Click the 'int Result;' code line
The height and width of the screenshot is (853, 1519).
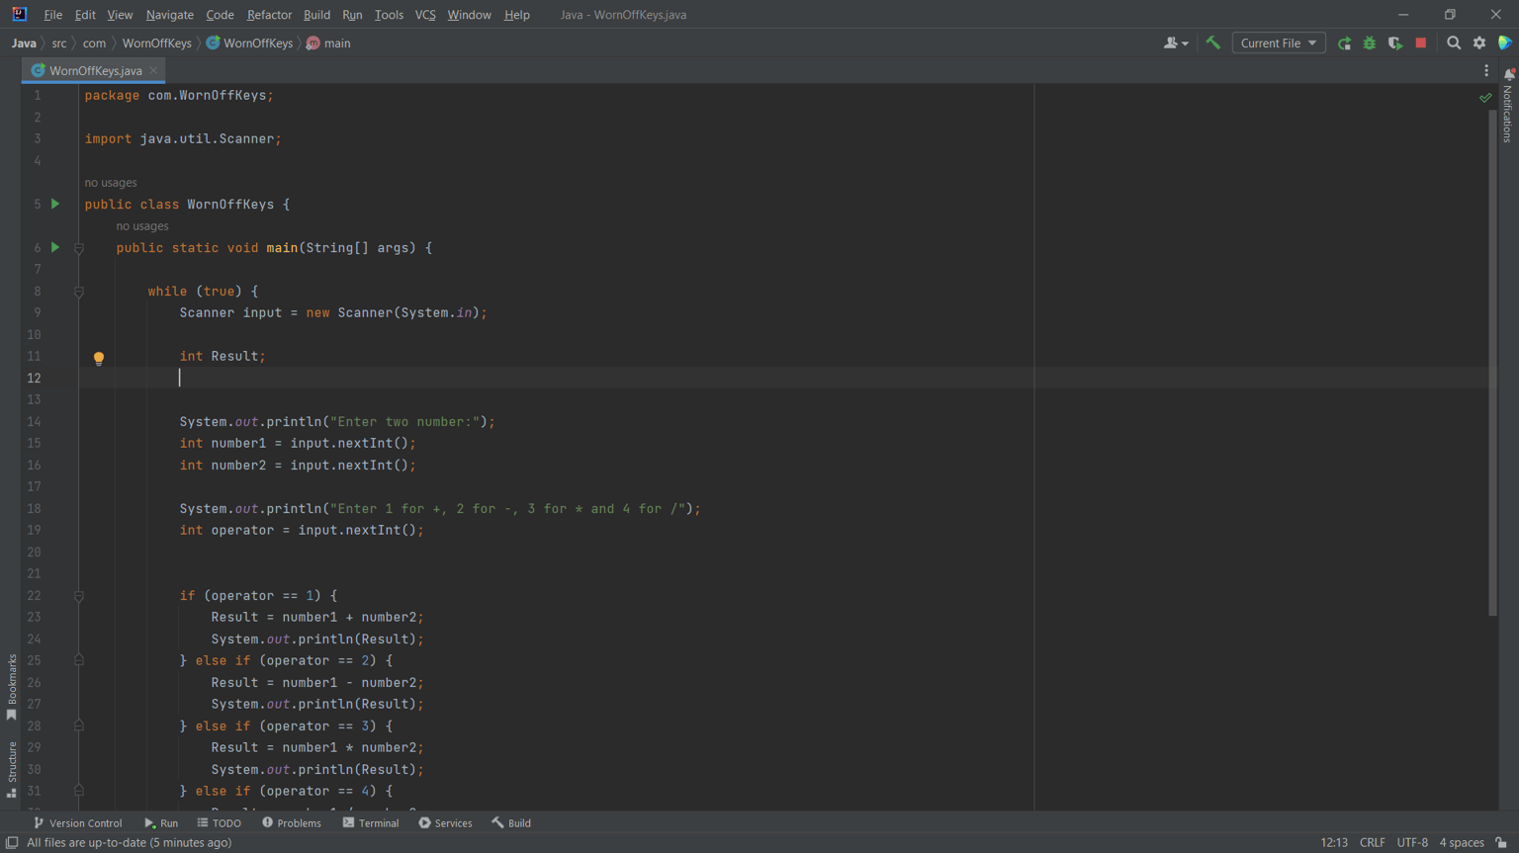pyautogui.click(x=223, y=356)
